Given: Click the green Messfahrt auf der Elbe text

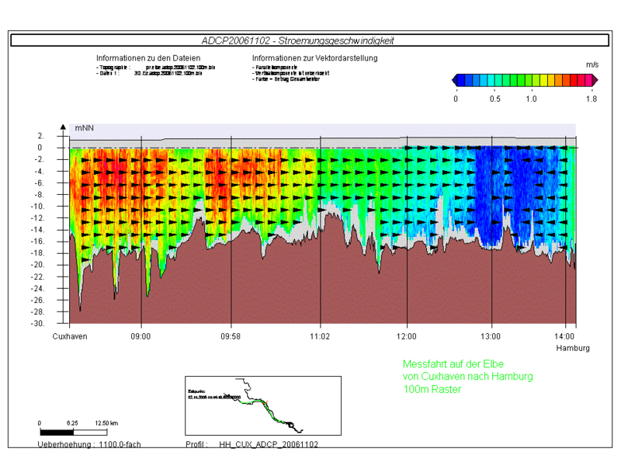Looking at the screenshot, I should pos(453,364).
